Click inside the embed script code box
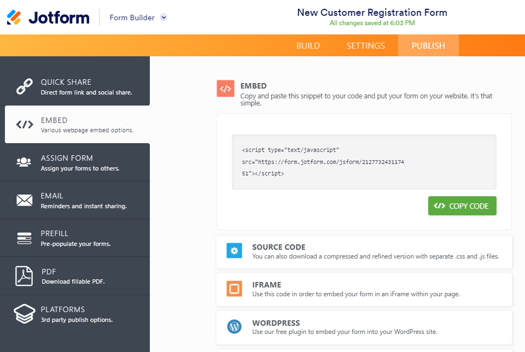The height and width of the screenshot is (352, 525). pyautogui.click(x=364, y=162)
